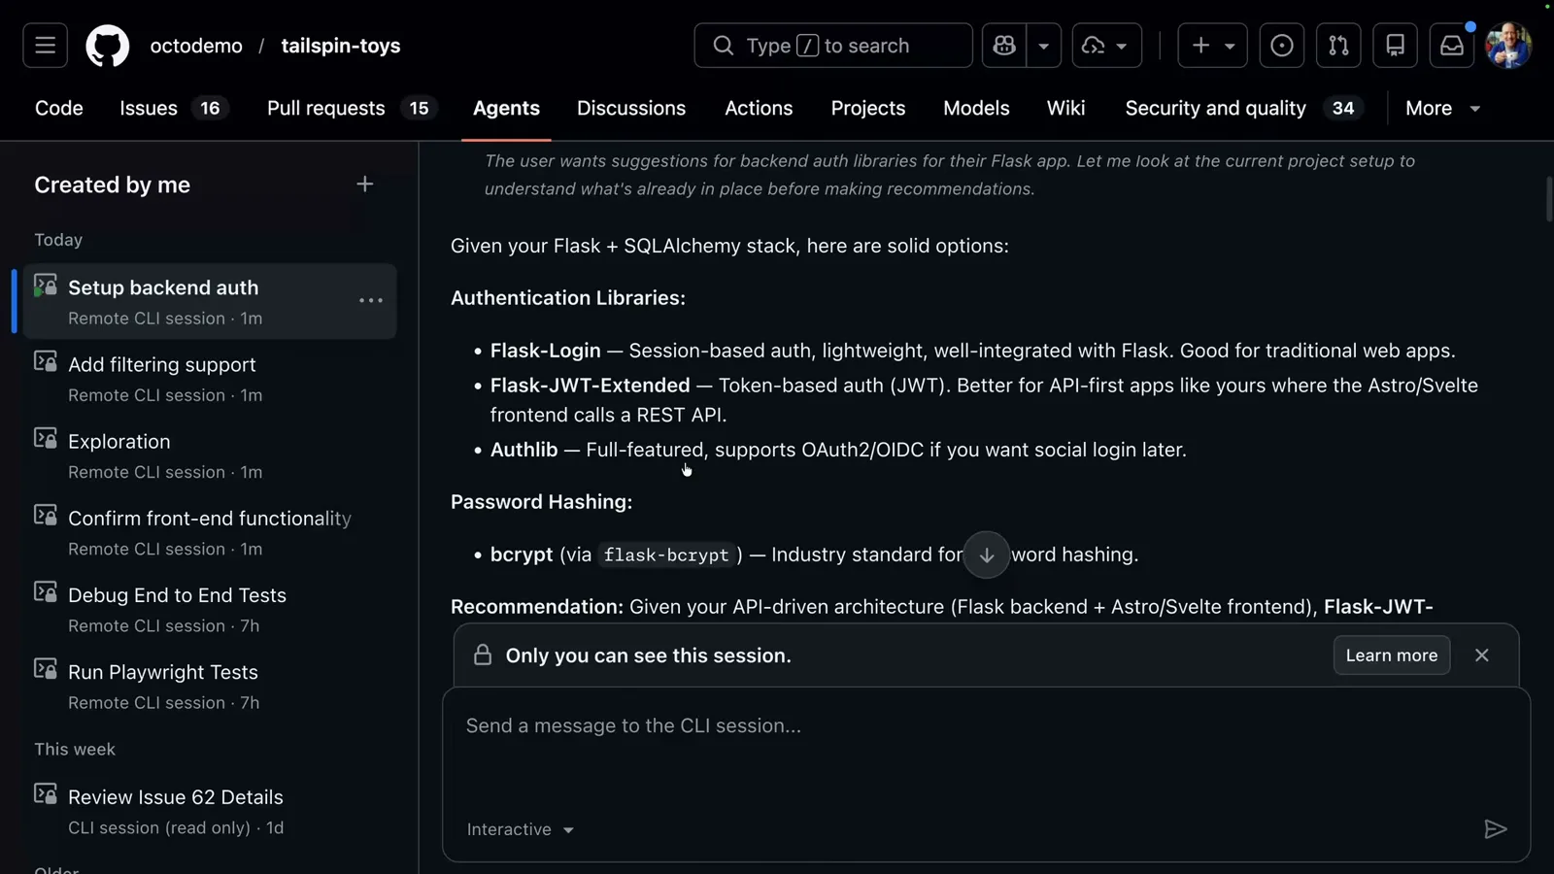Open the pull requests header icon
Screen dimensions: 1554x874
(1338, 46)
